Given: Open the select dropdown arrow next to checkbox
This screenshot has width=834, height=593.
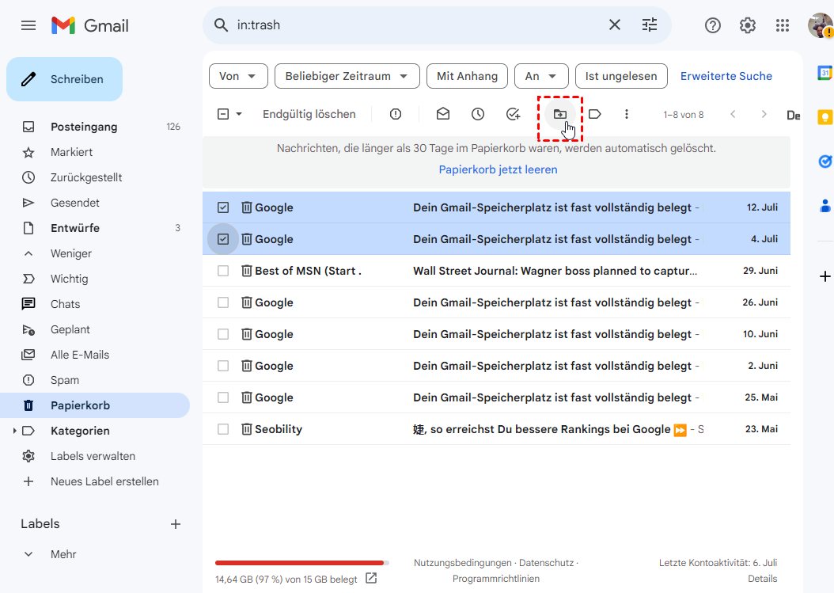Looking at the screenshot, I should click(239, 114).
